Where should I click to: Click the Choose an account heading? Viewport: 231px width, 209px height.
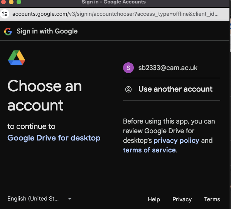tap(44, 95)
